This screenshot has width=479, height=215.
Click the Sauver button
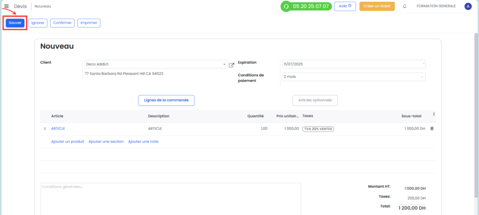(15, 23)
